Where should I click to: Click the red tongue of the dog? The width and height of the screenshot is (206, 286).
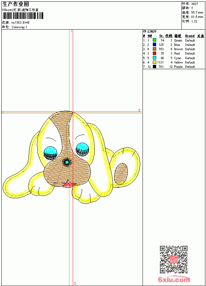pyautogui.click(x=68, y=185)
